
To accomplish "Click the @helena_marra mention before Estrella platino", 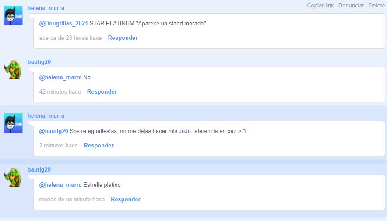I will [60, 185].
